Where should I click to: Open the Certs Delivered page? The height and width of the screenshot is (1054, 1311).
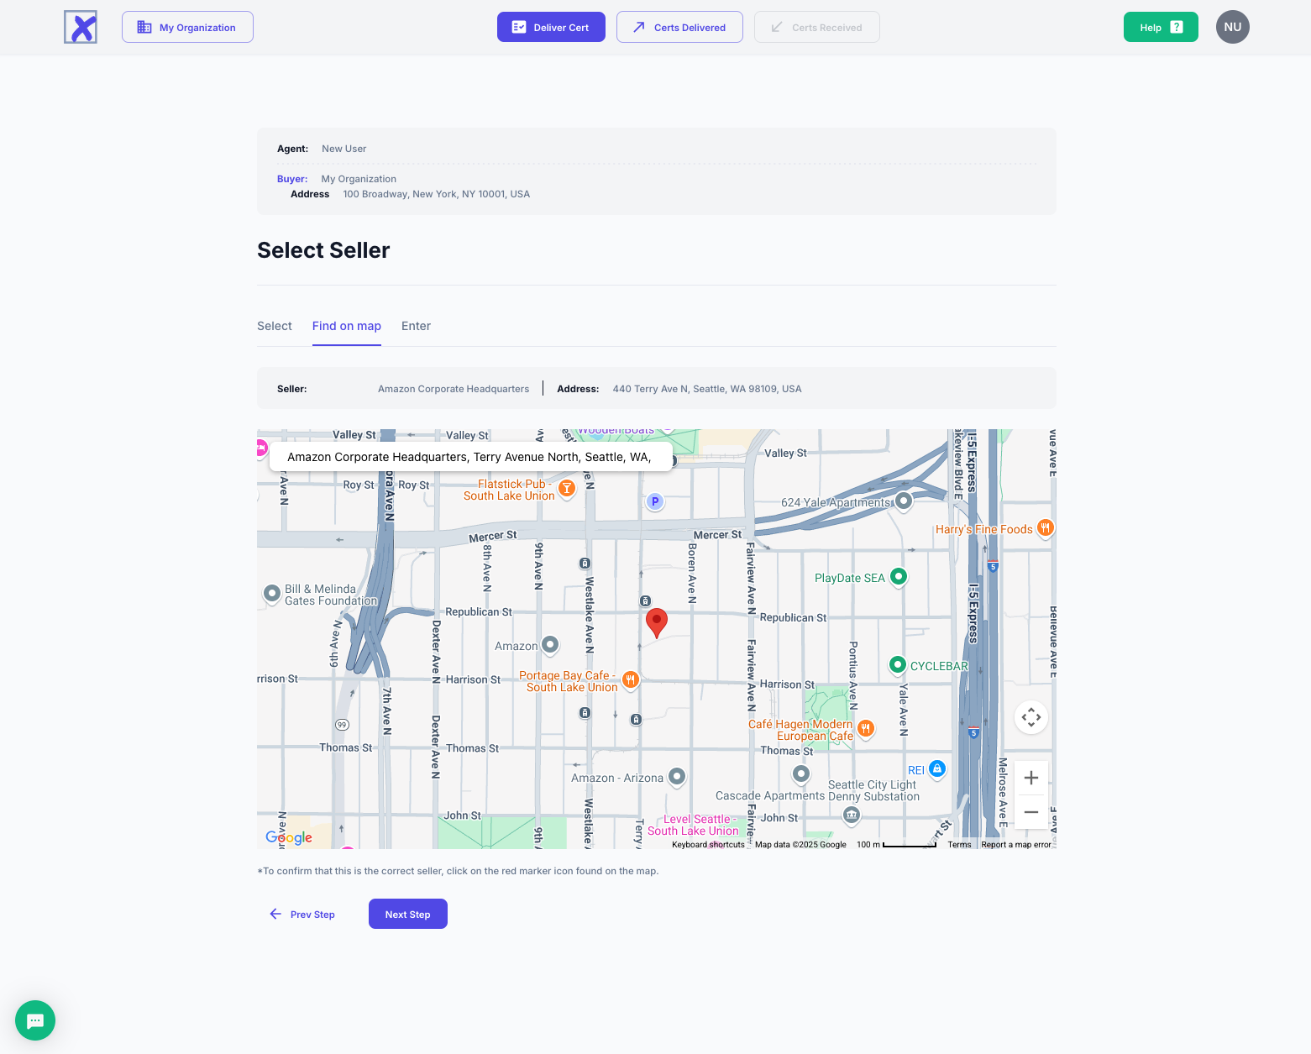tap(679, 27)
